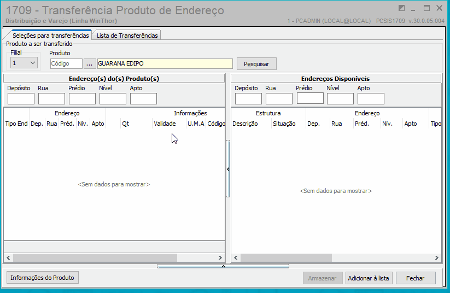450x293 pixels.
Task: Click right arrow of product grid scrollbar
Action: [220, 257]
